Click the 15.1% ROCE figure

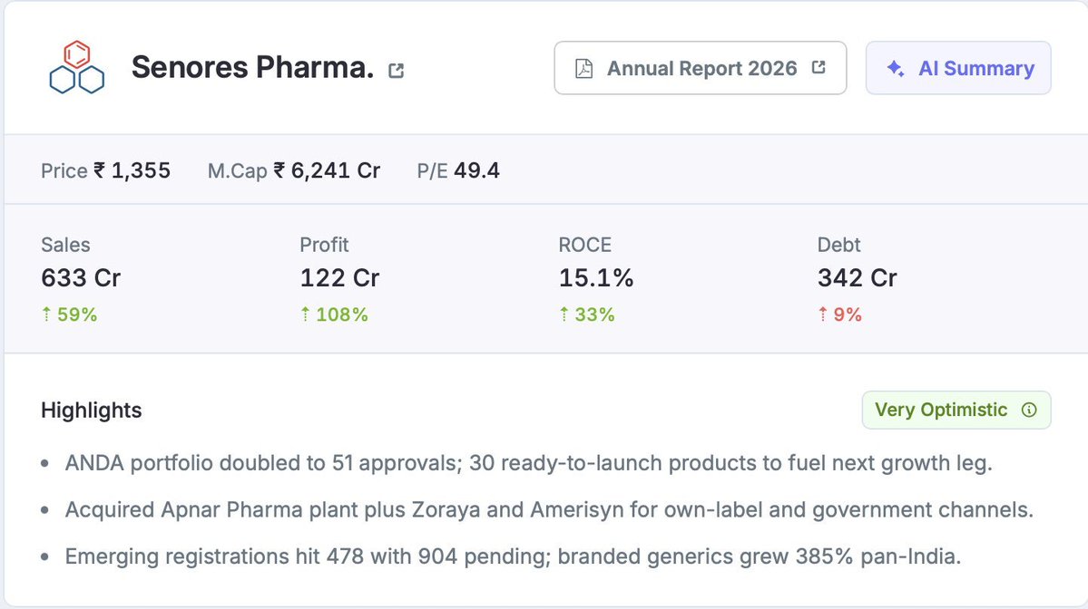coord(596,278)
